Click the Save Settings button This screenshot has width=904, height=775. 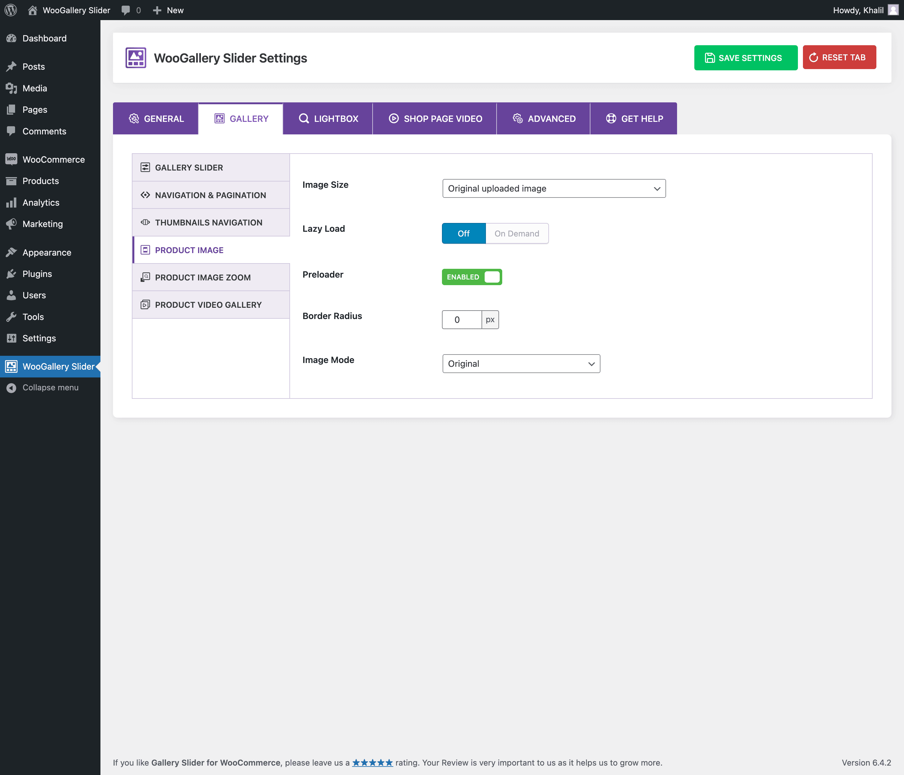click(x=745, y=57)
